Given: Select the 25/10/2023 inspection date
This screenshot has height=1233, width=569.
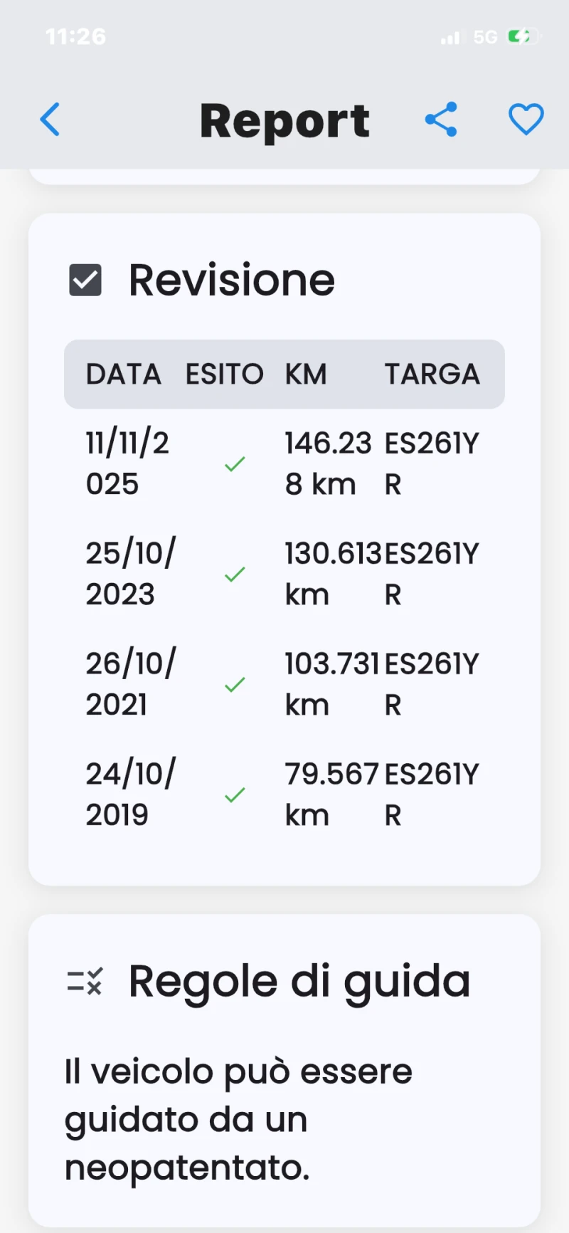Looking at the screenshot, I should pyautogui.click(x=130, y=574).
